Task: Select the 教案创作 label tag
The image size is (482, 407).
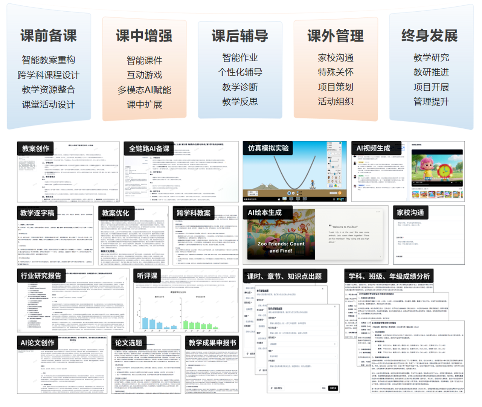Action: [35, 148]
